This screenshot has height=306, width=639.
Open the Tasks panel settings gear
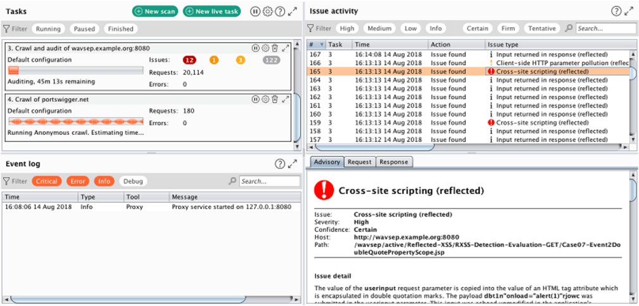[x=267, y=11]
